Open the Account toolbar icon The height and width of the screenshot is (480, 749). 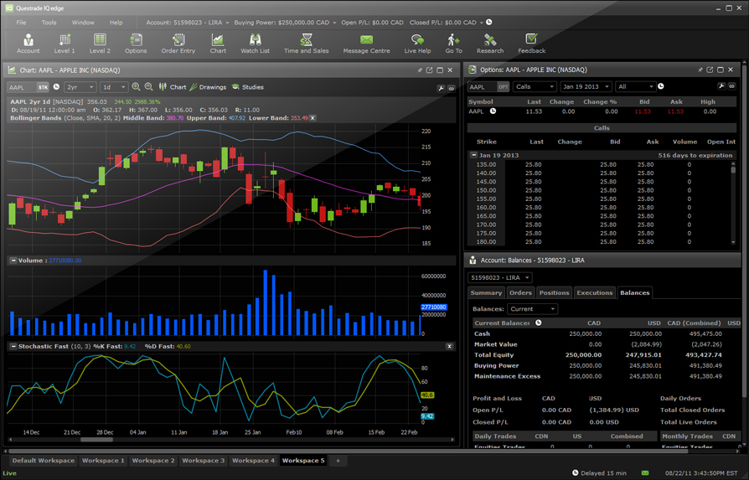pos(28,44)
